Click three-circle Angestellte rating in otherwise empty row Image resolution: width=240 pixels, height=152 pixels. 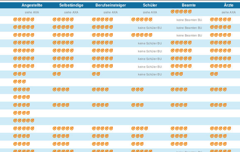(x=19, y=82)
